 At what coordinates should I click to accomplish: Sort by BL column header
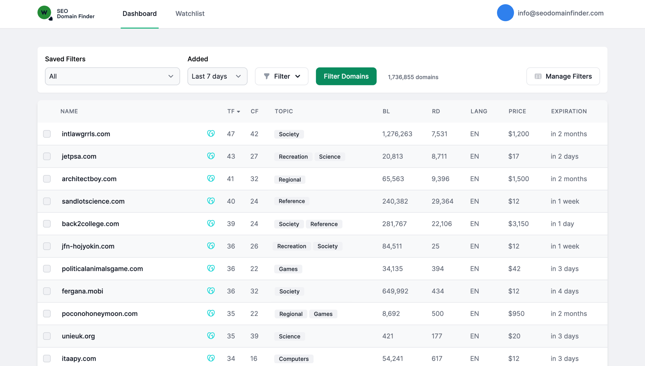pyautogui.click(x=386, y=111)
